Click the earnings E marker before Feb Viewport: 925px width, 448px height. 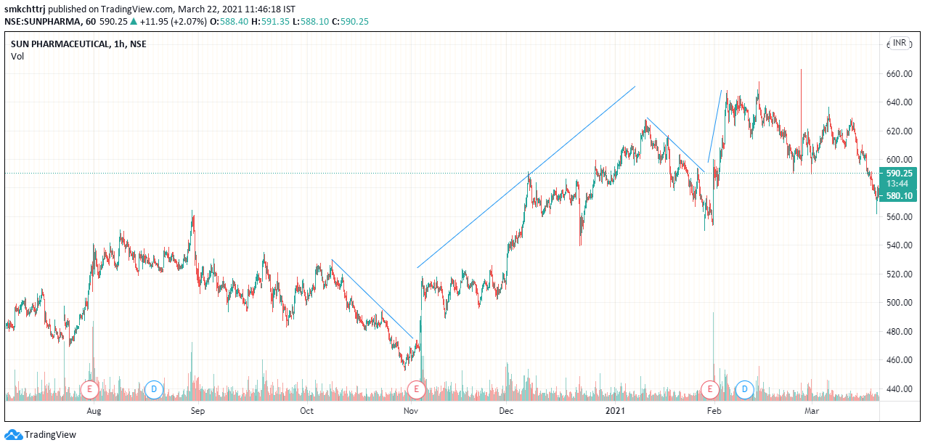pyautogui.click(x=711, y=389)
